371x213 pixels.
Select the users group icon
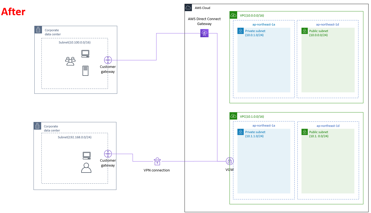tap(70, 61)
